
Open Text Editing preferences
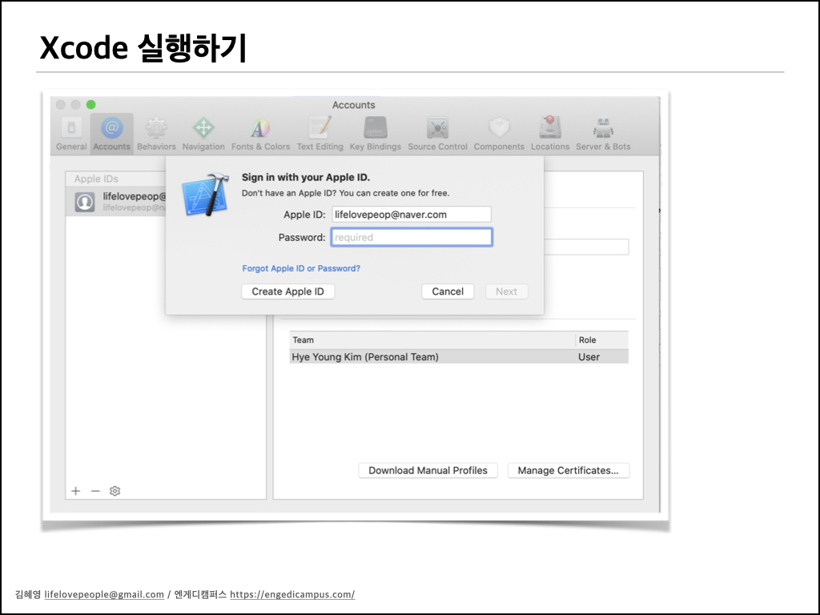320,134
